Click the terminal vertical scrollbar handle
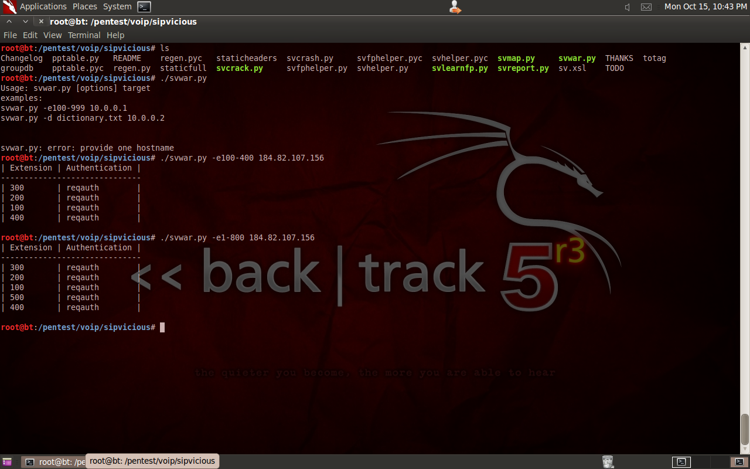 [745, 430]
